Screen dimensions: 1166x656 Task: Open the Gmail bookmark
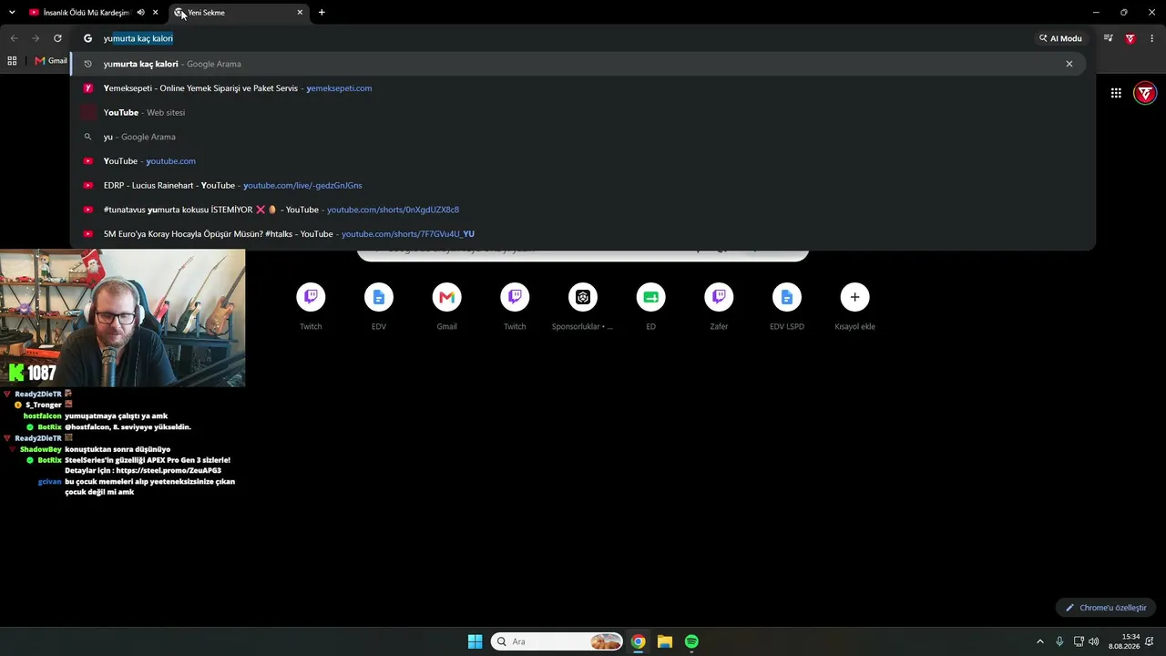51,61
